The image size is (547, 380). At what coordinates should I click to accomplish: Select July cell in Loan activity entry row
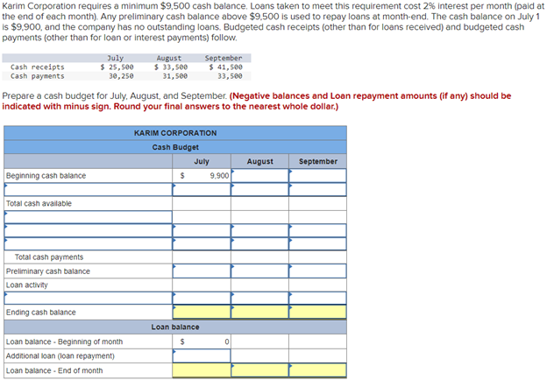202,299
